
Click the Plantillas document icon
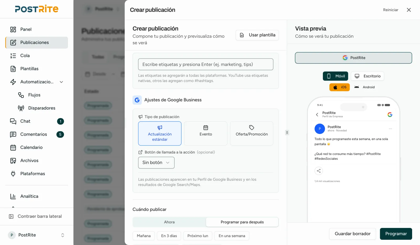(x=13, y=69)
